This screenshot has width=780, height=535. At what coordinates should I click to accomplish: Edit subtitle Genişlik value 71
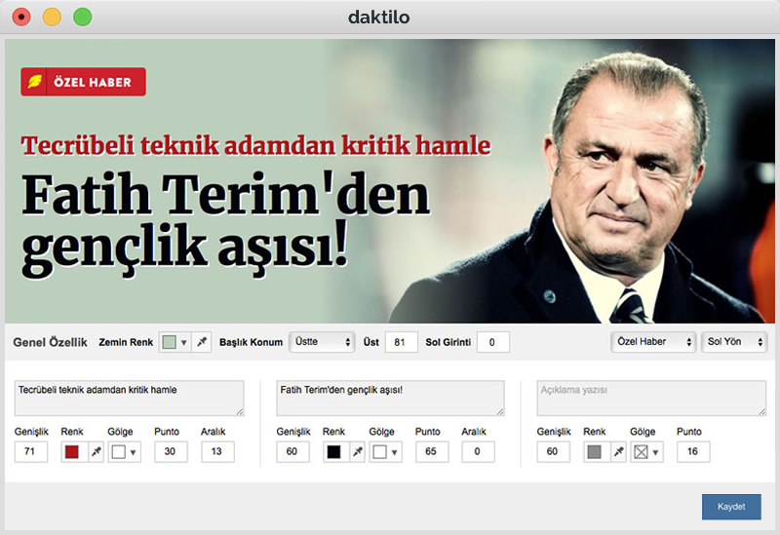31,451
